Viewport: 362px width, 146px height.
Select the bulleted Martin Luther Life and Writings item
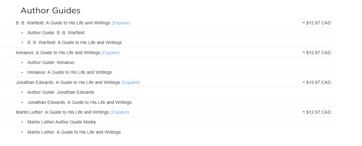tap(74, 132)
